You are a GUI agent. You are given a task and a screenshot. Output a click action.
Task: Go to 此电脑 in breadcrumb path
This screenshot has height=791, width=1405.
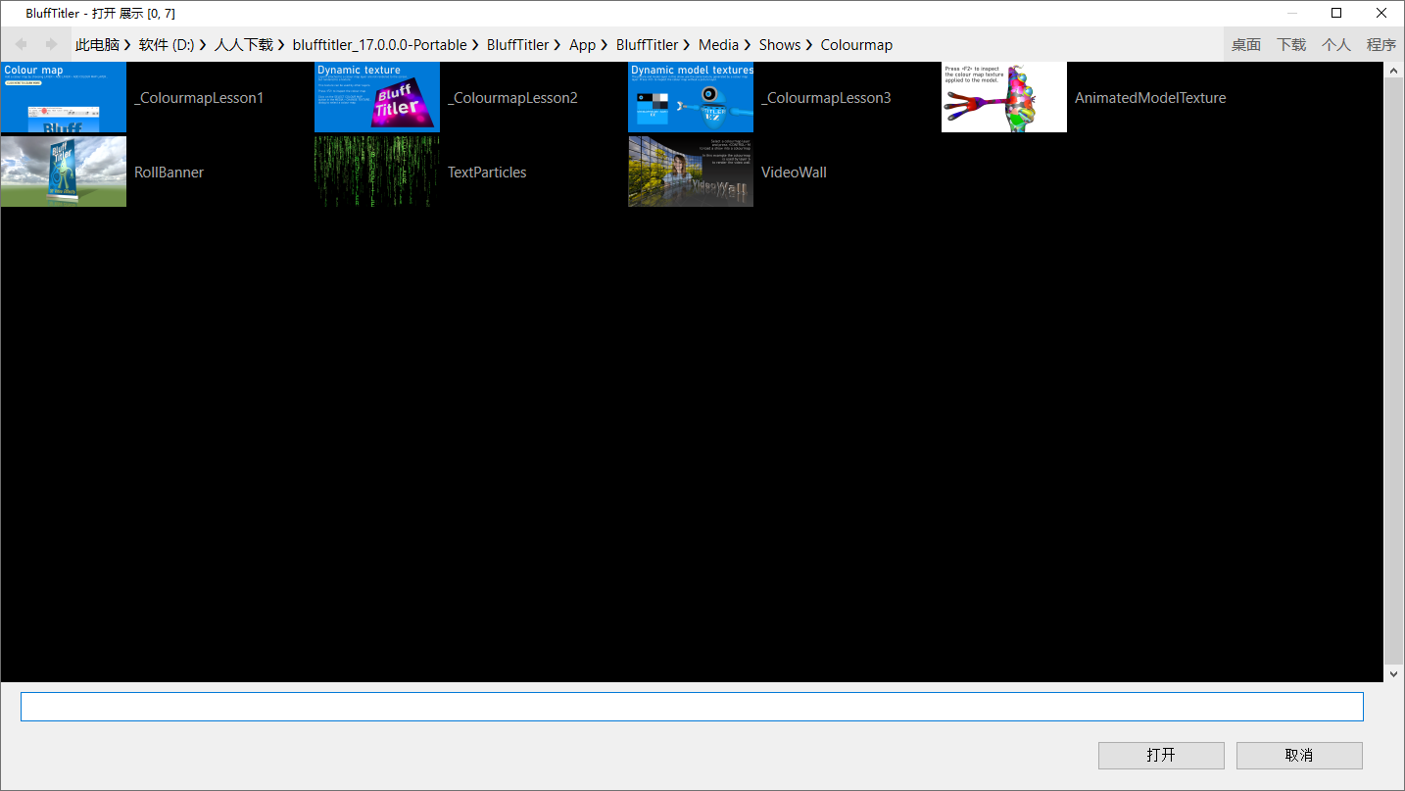point(97,45)
